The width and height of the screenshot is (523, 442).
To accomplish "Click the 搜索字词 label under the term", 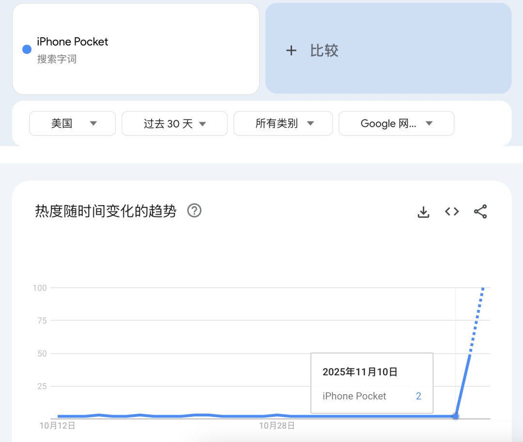I will [57, 59].
